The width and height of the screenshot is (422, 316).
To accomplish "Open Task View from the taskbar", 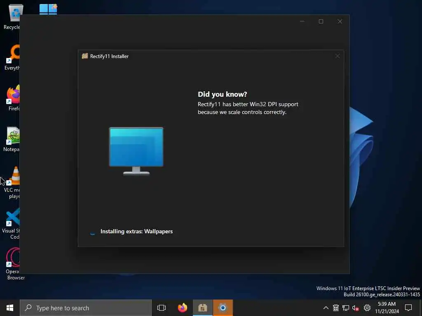I will [162, 308].
